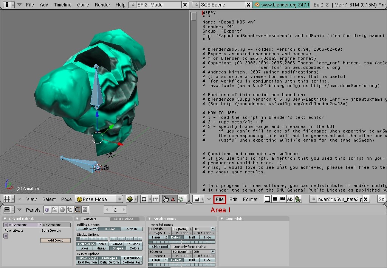Collapse the Constraints panel
This screenshot has height=268, width=387.
[x=221, y=219]
